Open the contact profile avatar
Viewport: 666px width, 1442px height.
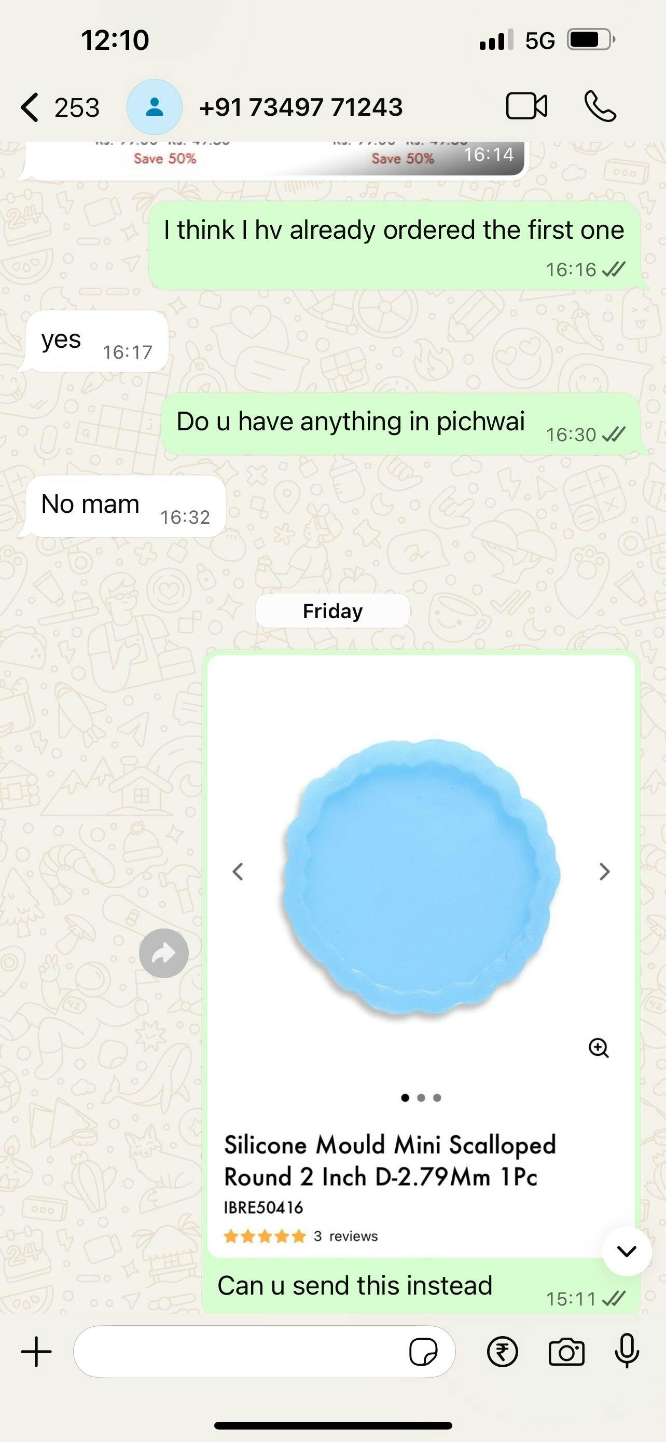(x=155, y=107)
